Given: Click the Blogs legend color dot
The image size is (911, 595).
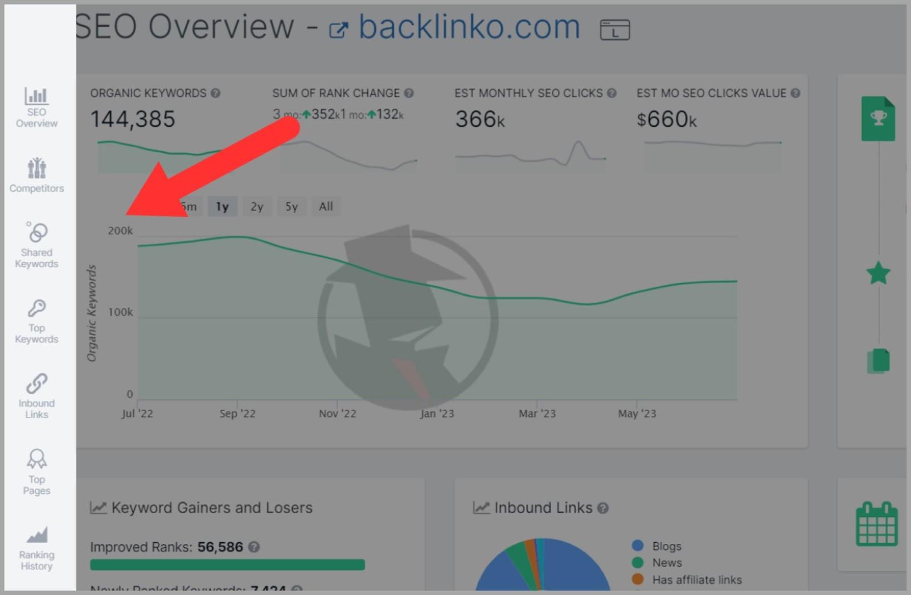Looking at the screenshot, I should pos(638,546).
